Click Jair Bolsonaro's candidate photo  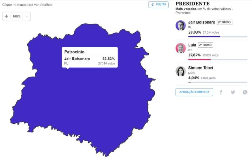(181, 26)
